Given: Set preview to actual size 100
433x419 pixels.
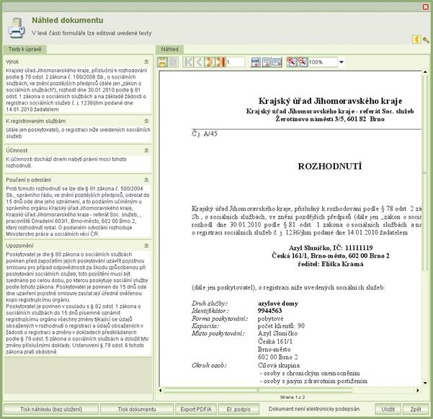Looking at the screenshot, I should (x=255, y=62).
